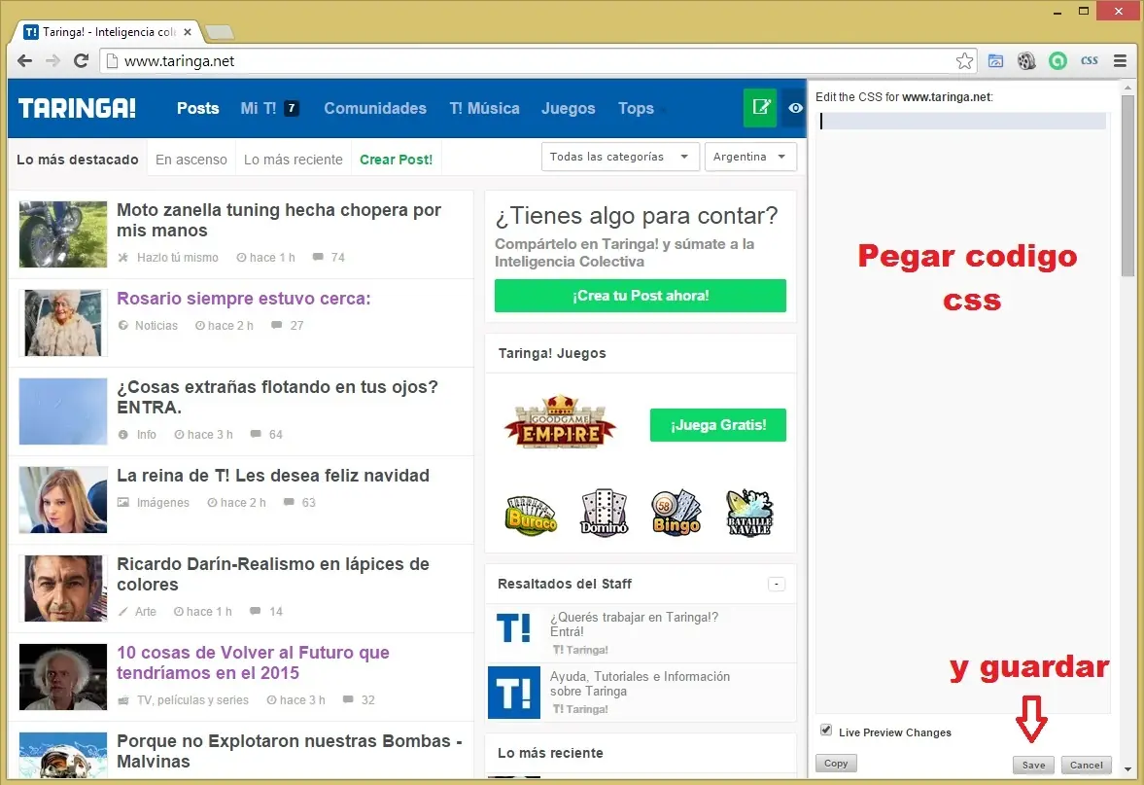Click the address bar showing www.taringa.net

537,61
